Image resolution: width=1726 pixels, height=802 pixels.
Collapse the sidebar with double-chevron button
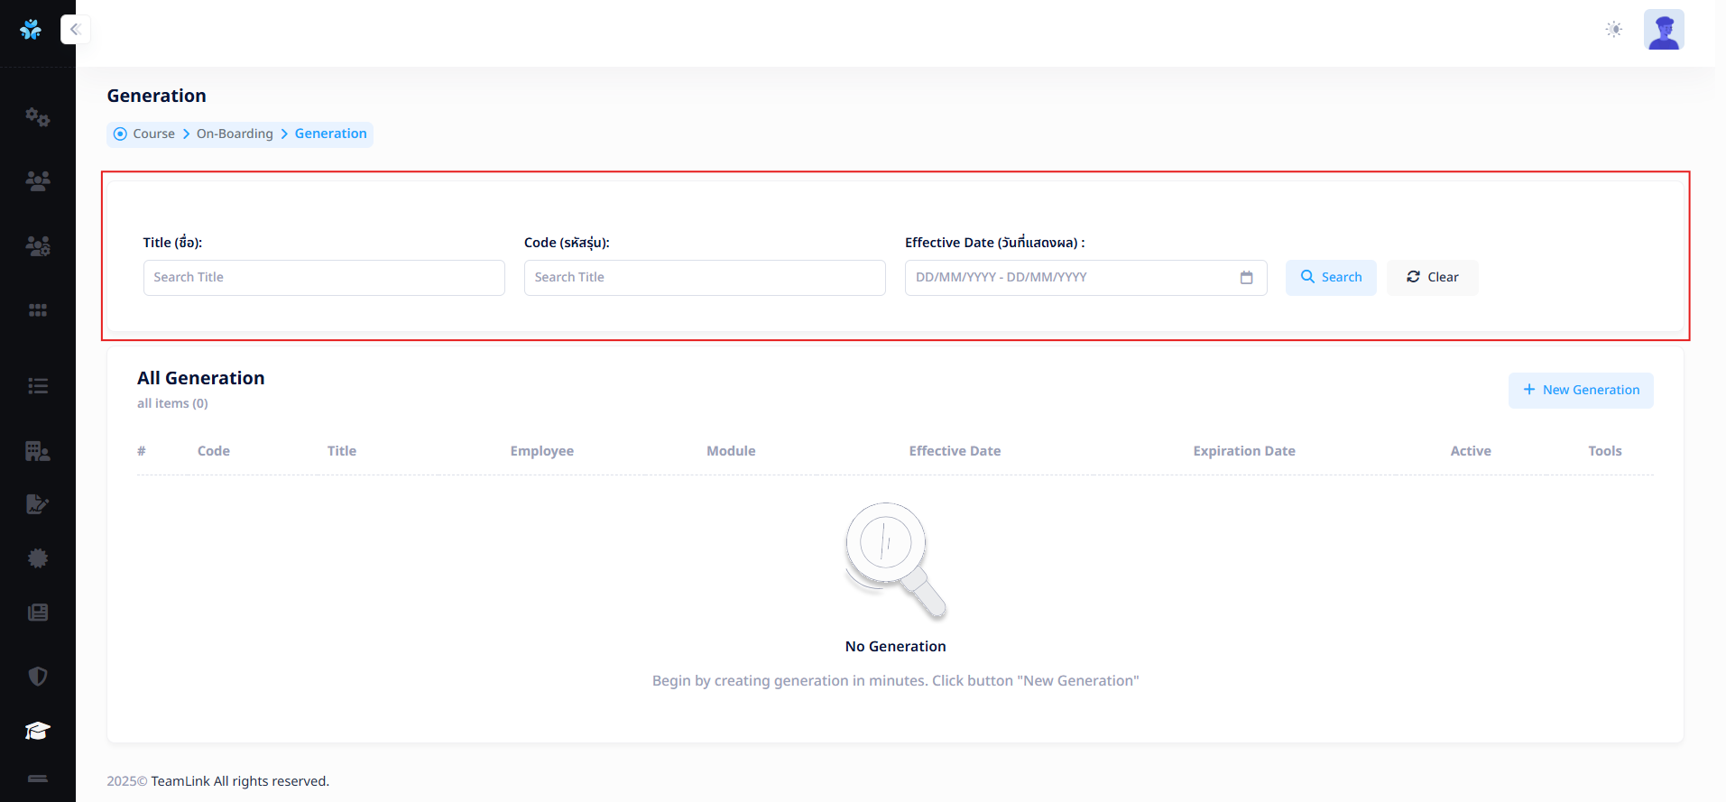tap(75, 30)
